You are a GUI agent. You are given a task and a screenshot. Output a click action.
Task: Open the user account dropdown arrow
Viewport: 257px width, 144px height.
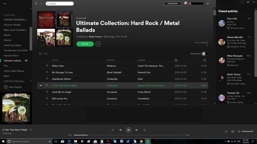(208, 4)
